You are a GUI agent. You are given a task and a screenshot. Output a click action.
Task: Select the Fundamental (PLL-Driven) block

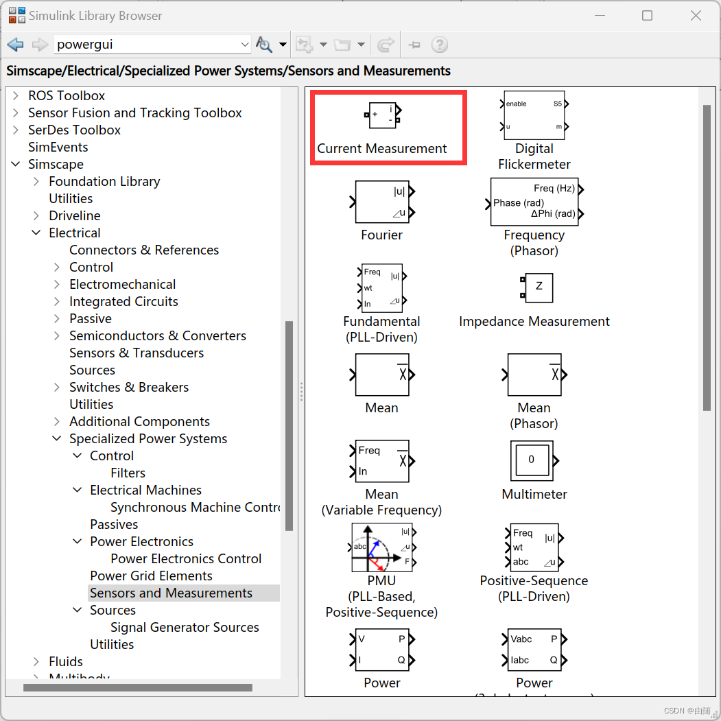(381, 288)
